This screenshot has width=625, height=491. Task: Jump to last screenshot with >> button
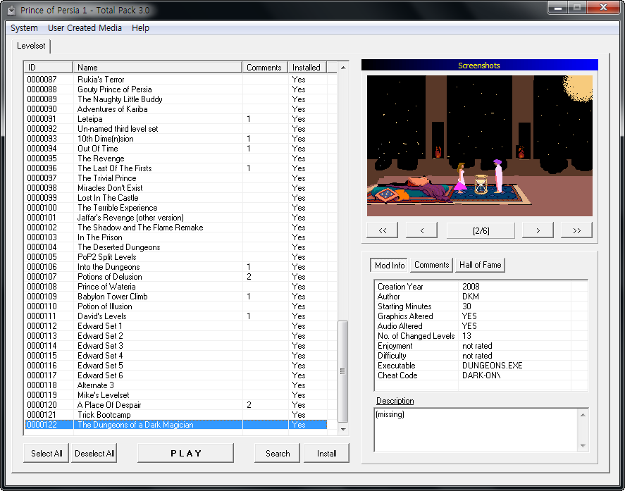point(576,230)
